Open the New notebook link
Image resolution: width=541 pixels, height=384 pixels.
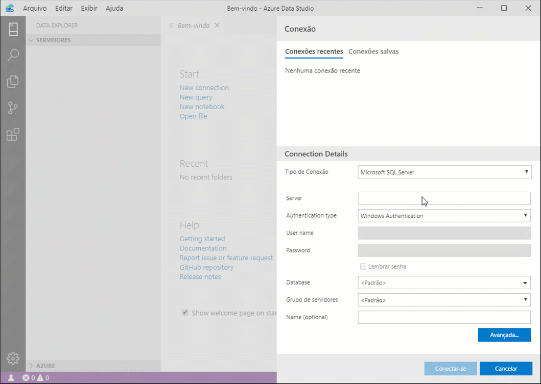click(x=202, y=106)
